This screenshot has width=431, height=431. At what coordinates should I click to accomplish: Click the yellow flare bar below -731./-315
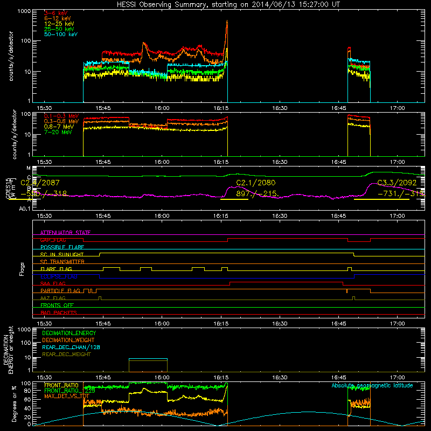coord(381,199)
